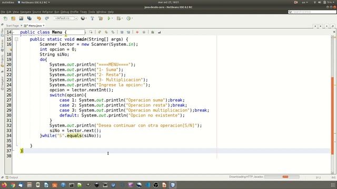Screen dimensions: 337x189
Task: Open the Help menu
Action: pyautogui.click(x=111, y=12)
